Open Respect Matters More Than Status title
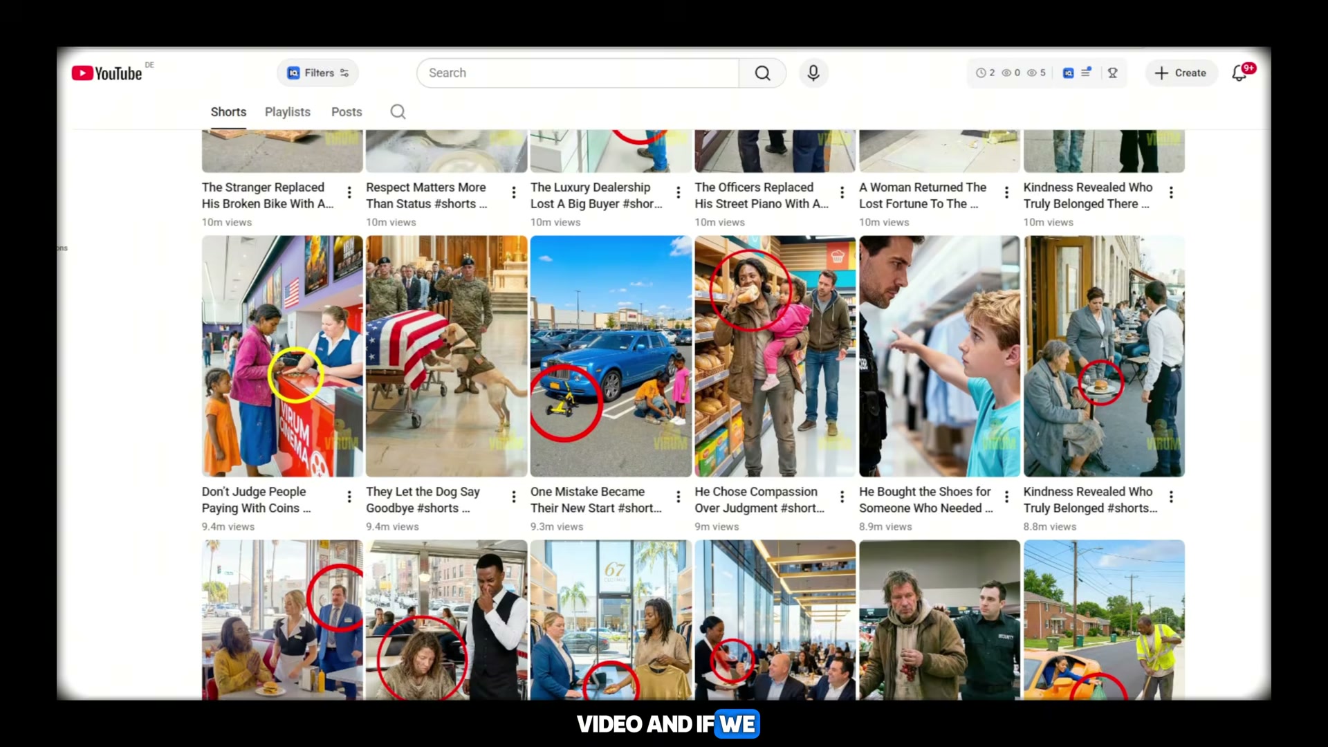Screen dimensions: 1328x747 pyautogui.click(x=427, y=196)
